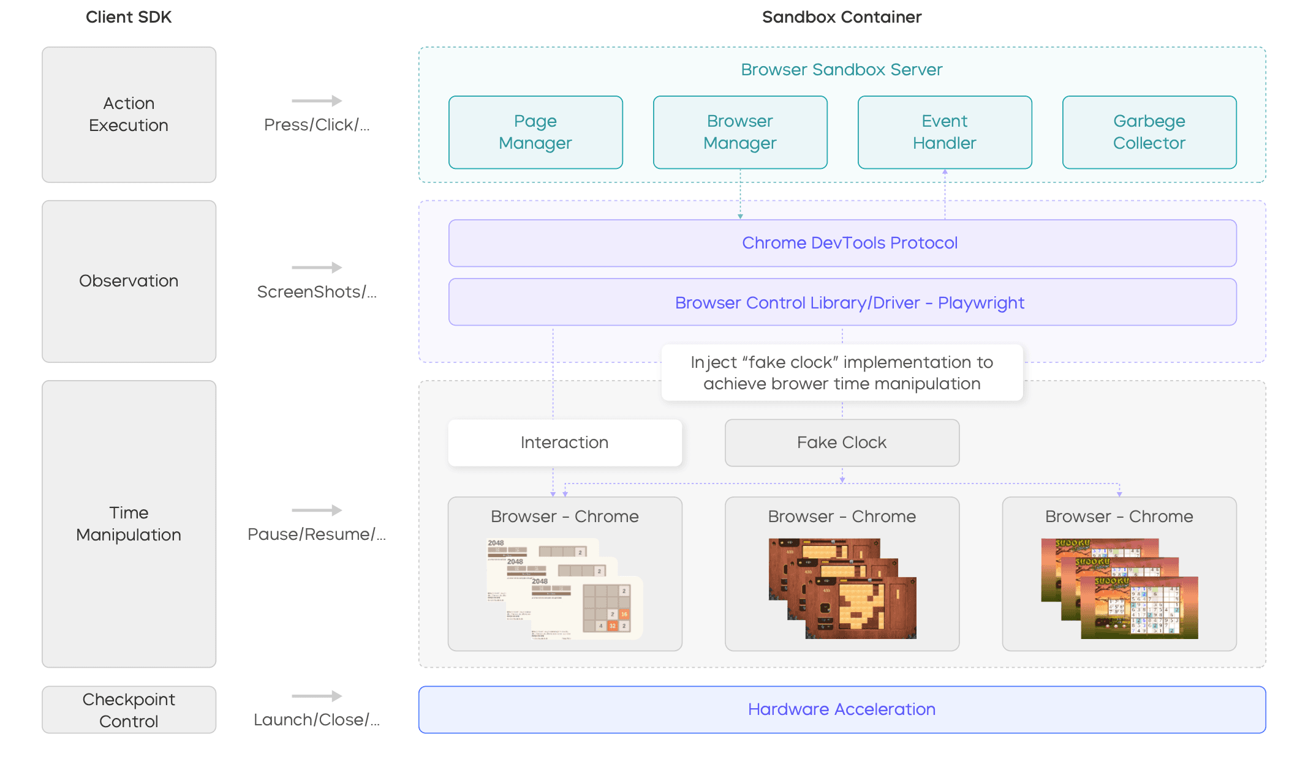Click the Fake Clock box
Viewport: 1289px width, 759px height.
842,443
